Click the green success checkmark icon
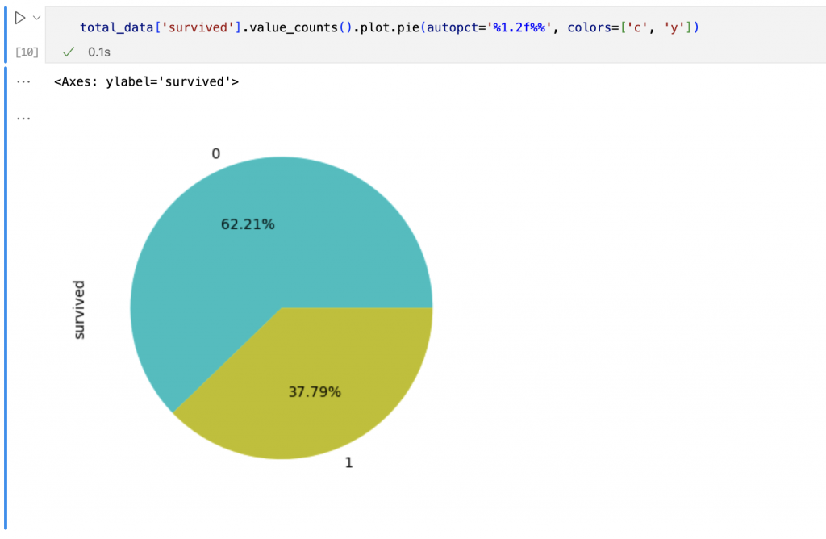The image size is (826, 539). [x=69, y=52]
